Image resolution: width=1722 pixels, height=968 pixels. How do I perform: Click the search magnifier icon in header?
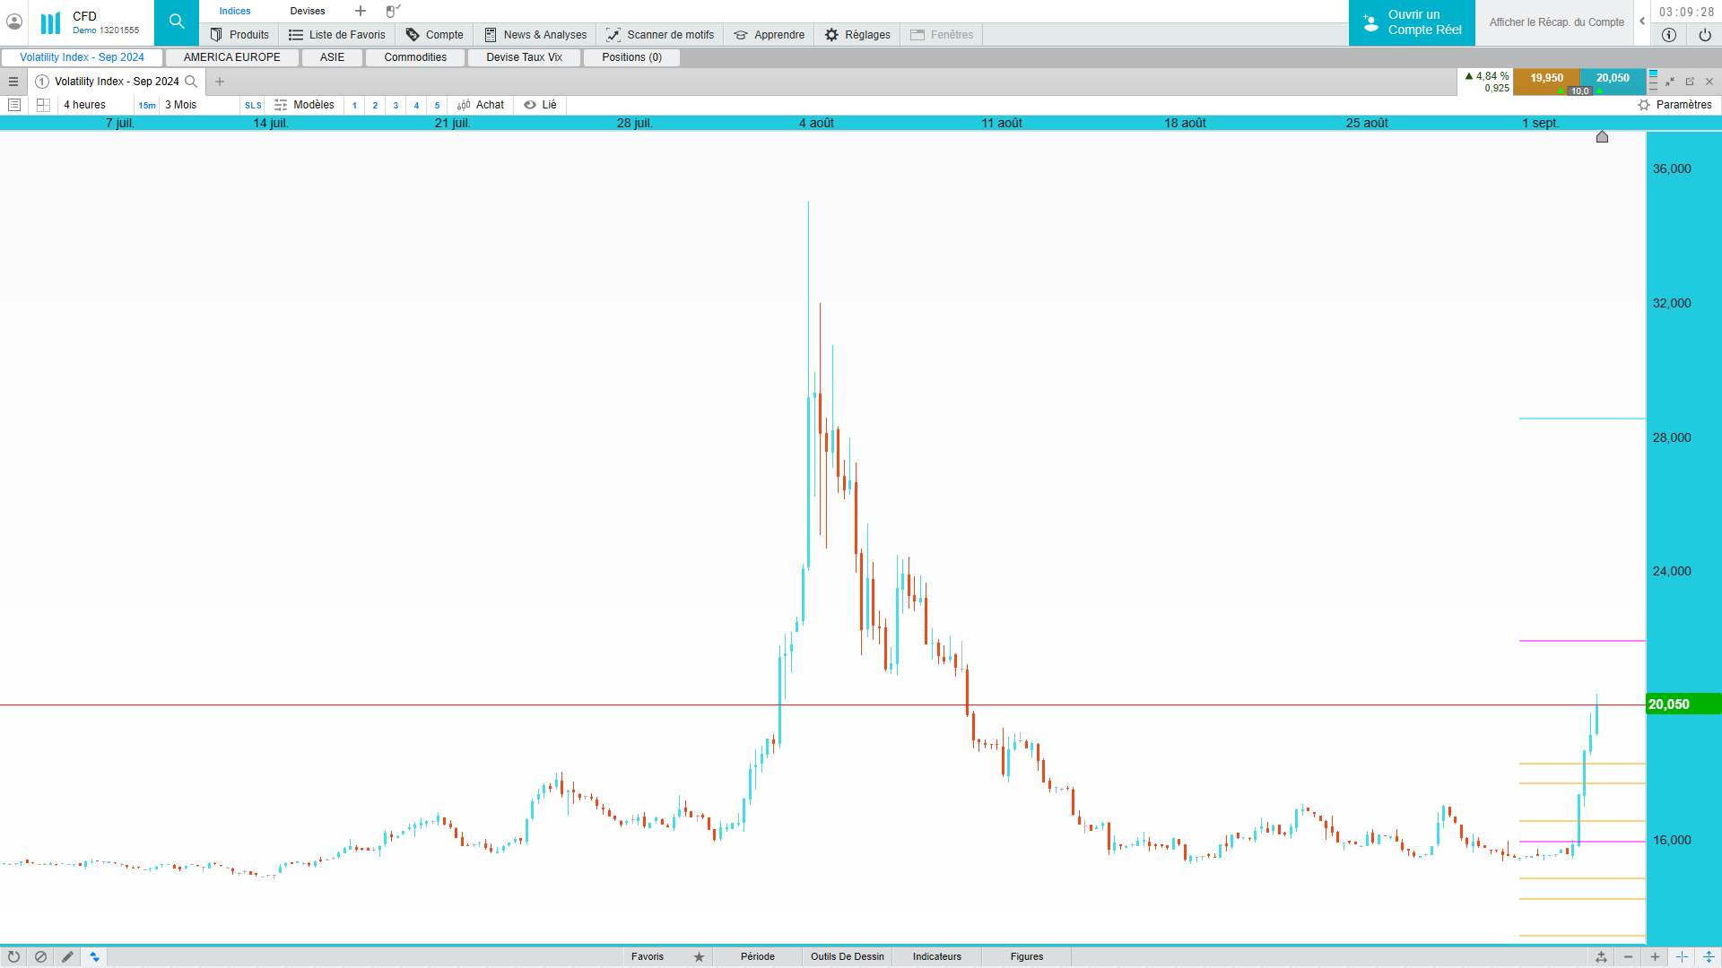click(x=177, y=22)
